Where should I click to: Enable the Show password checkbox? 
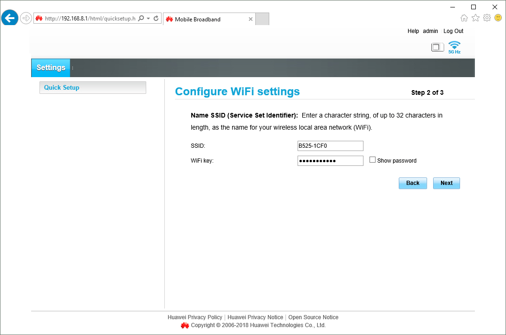[372, 160]
